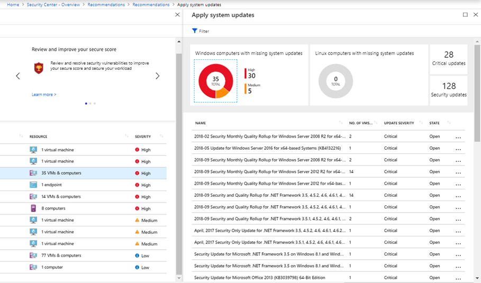Select the Windows computers donut chart
The image size is (481, 283).
(216, 81)
